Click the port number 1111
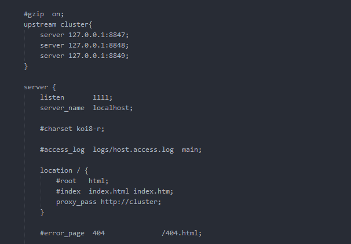Viewport: 351px width, 244px height. pos(103,97)
